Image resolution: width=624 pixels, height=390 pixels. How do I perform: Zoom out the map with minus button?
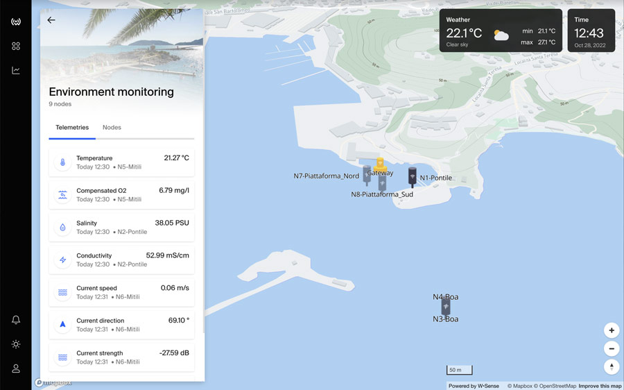coord(612,348)
